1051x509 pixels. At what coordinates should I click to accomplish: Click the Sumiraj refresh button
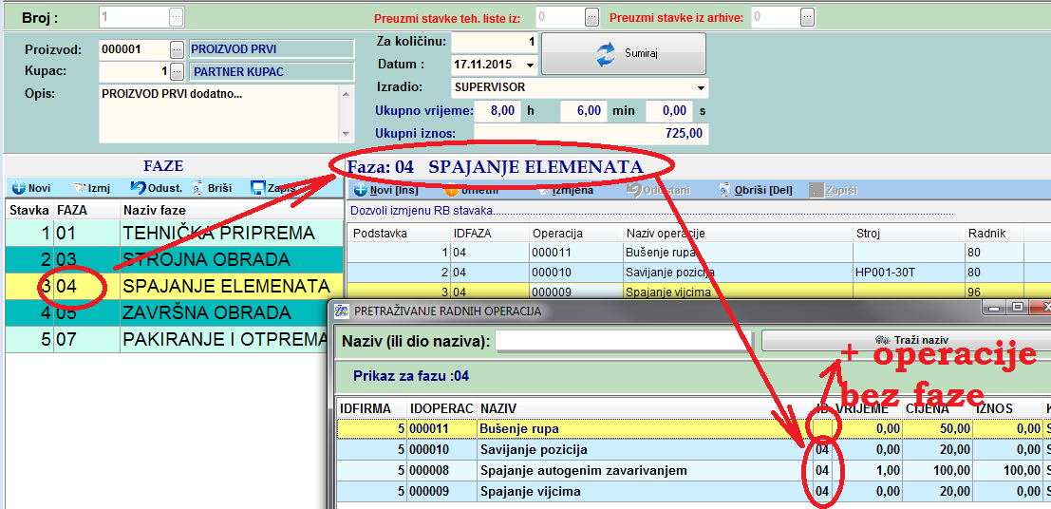coord(624,53)
